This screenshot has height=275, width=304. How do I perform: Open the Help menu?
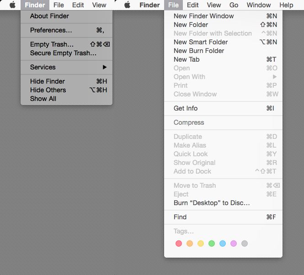click(x=286, y=5)
